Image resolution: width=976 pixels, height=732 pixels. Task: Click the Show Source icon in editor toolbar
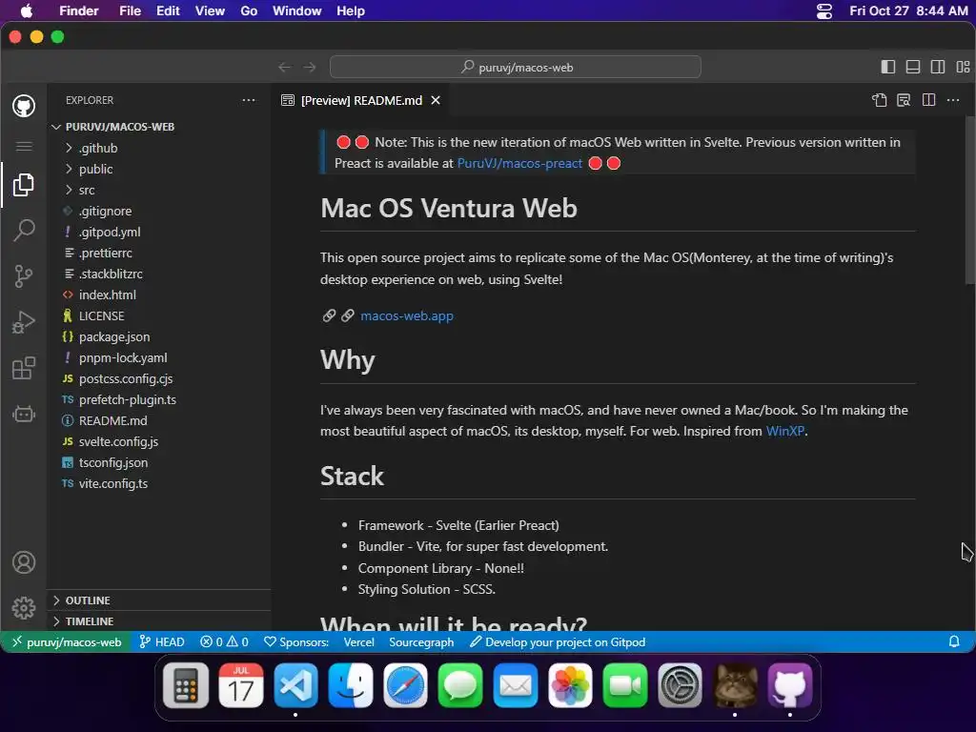(x=880, y=100)
